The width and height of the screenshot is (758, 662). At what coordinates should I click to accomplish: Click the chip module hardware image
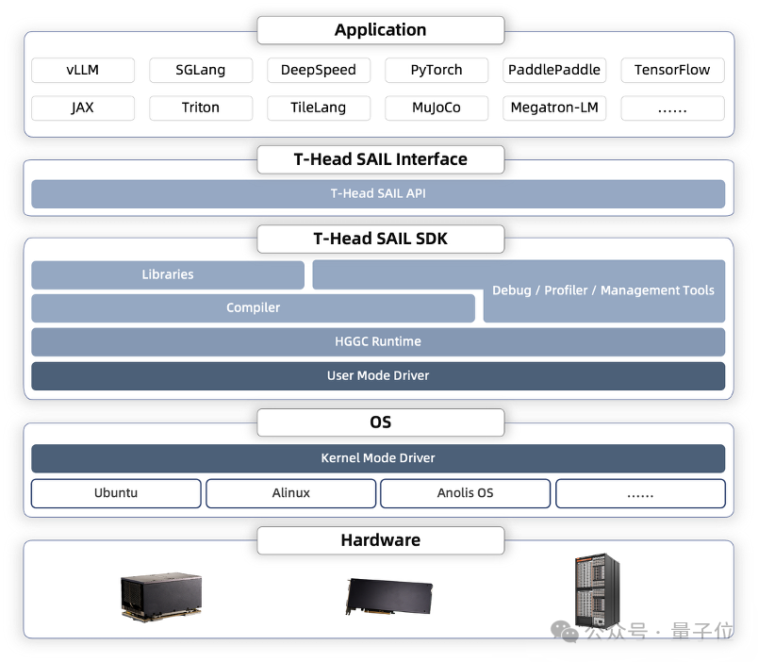pyautogui.click(x=161, y=596)
